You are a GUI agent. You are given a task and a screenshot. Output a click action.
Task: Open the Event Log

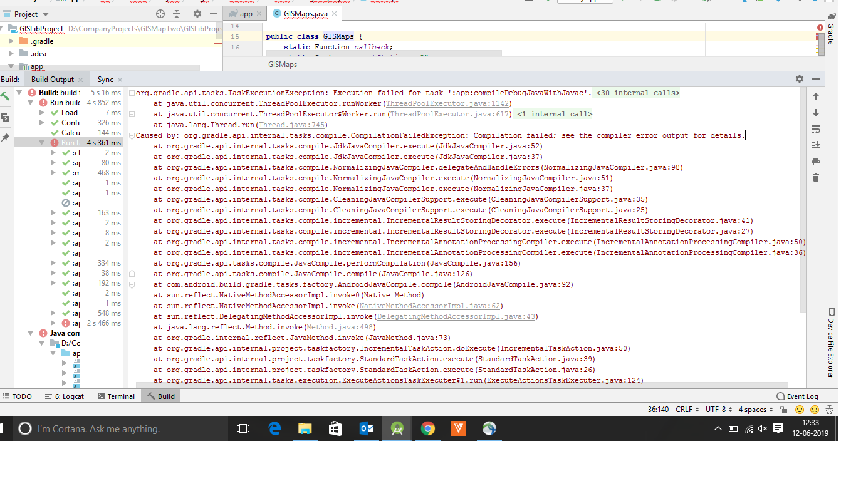[797, 396]
